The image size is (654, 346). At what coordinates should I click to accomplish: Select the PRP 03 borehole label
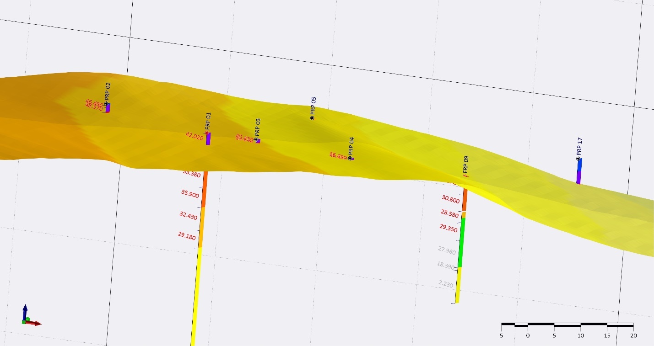(x=258, y=127)
